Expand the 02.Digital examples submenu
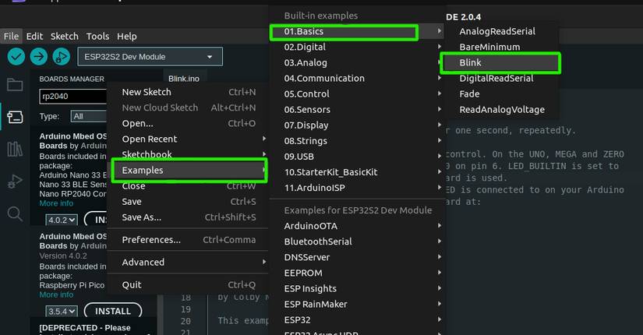This screenshot has width=643, height=335. 357,48
